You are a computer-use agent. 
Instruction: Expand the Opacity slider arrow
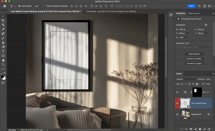(213, 79)
